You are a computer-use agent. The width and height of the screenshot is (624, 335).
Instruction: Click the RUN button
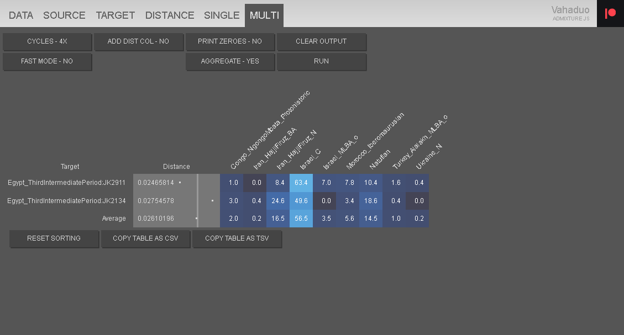pos(321,61)
